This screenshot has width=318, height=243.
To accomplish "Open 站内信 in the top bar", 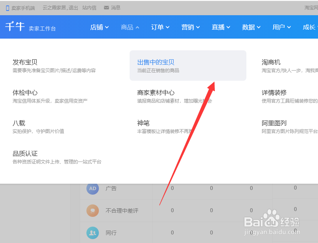I will pos(88,7).
